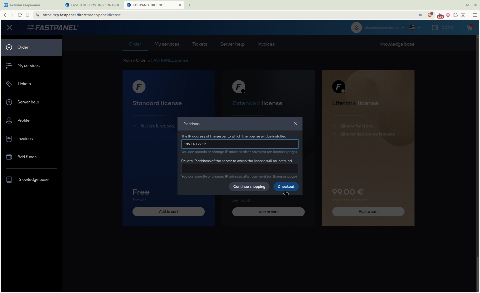Switch to the Tickets tab
This screenshot has width=480, height=293.
[200, 44]
